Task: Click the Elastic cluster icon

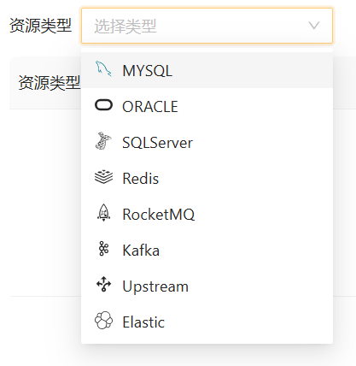Action: (x=103, y=320)
